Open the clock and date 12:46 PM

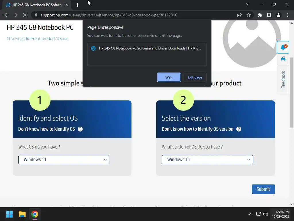click(281, 214)
